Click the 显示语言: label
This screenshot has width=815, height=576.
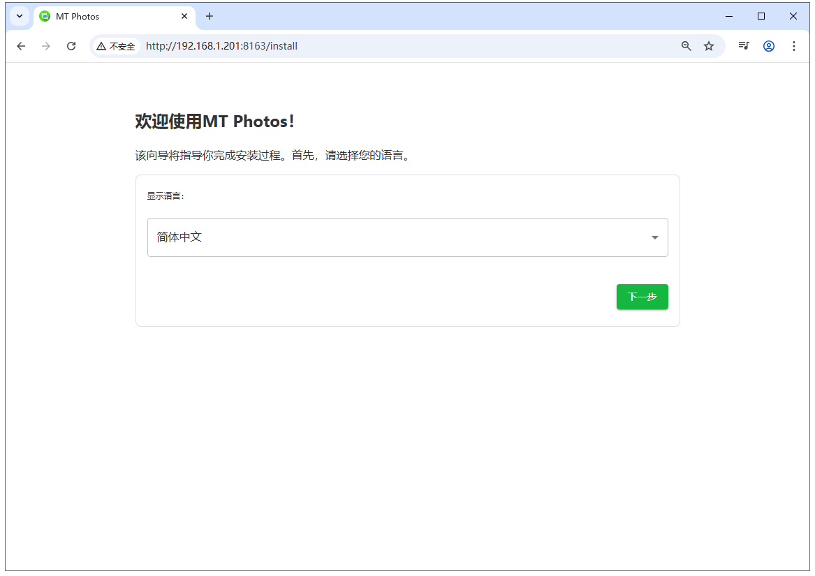pos(166,196)
